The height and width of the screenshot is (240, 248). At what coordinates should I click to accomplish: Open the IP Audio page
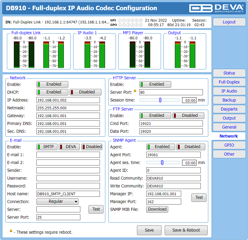pyautogui.click(x=229, y=91)
